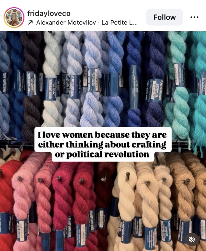Open the Alexander Motovilov La Petite audio link
206x251 pixels.
coord(87,23)
